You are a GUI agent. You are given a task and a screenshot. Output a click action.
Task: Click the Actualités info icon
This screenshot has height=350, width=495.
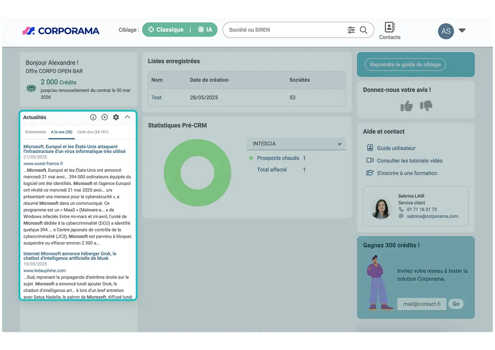click(x=93, y=117)
